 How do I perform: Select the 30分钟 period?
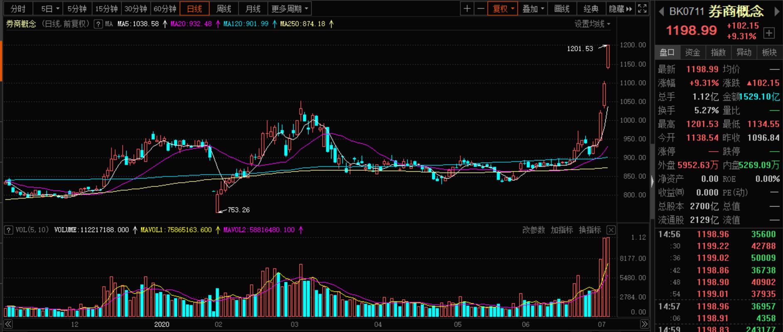point(135,9)
